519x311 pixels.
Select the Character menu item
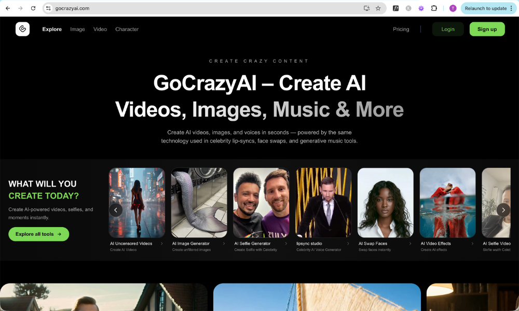click(127, 29)
